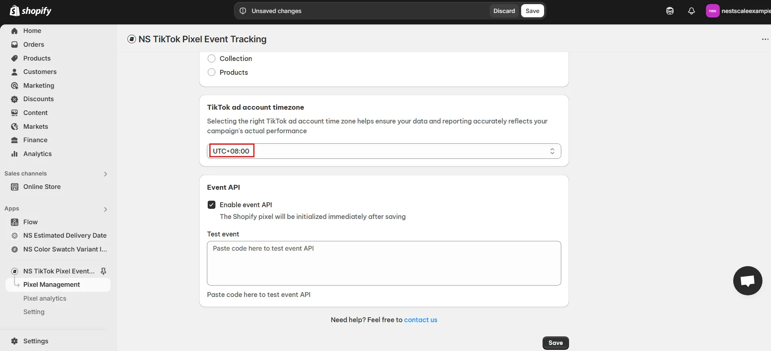
Task: Click the Test event text area
Action: pos(384,263)
